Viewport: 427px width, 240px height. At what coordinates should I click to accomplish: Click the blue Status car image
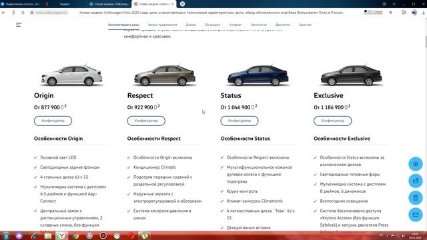click(258, 75)
